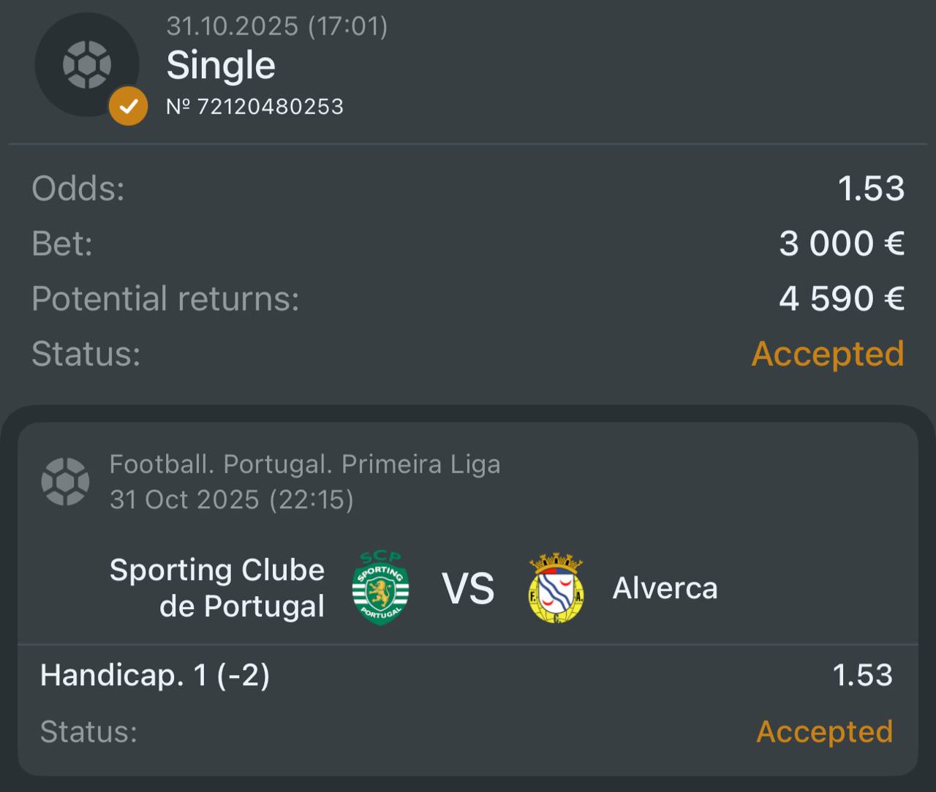This screenshot has height=792, width=936.
Task: Click the large football icon at top
Action: point(87,64)
